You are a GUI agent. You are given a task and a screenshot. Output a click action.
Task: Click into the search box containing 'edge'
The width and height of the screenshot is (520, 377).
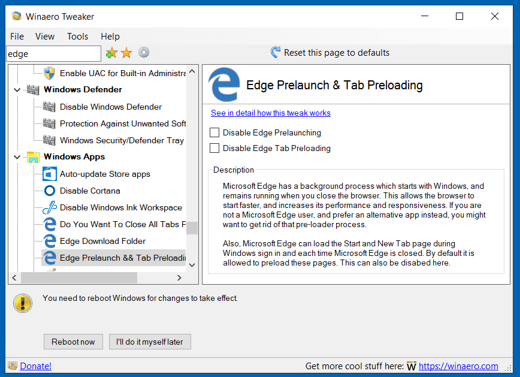[x=54, y=54]
